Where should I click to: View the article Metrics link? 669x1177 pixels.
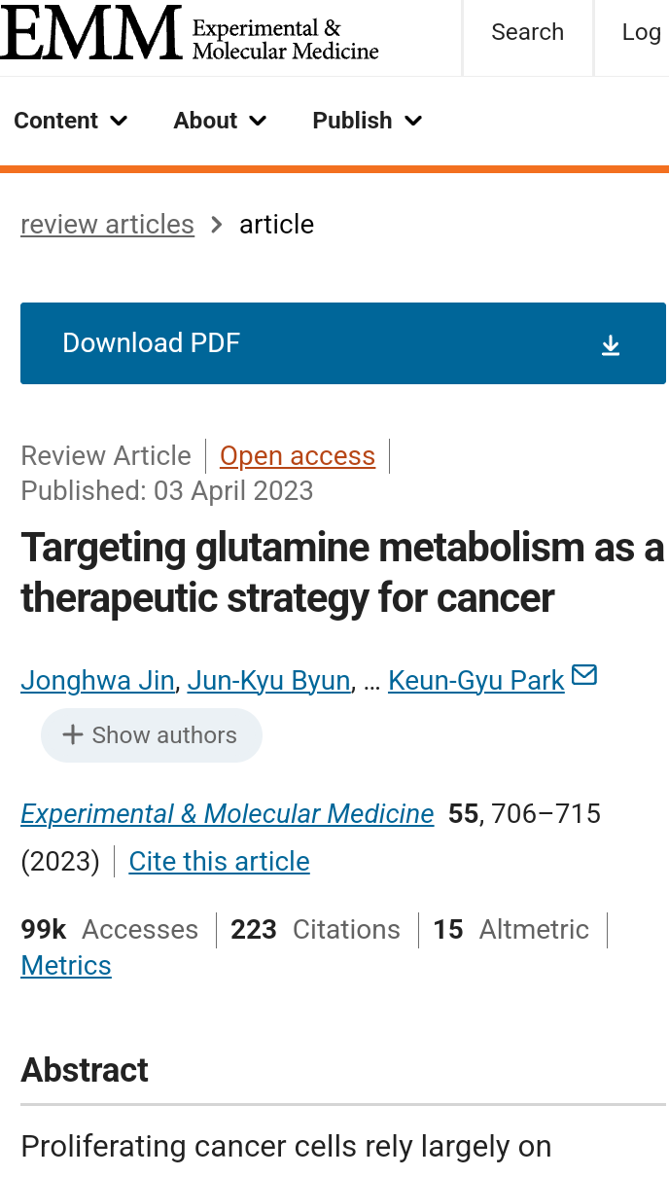tap(66, 966)
